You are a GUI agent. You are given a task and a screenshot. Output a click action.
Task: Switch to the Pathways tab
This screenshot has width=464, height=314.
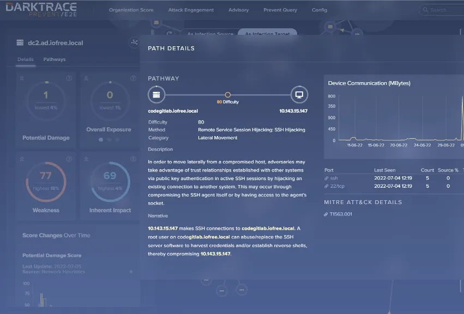(55, 59)
